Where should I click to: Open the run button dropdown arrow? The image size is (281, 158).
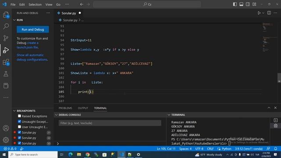263,13
